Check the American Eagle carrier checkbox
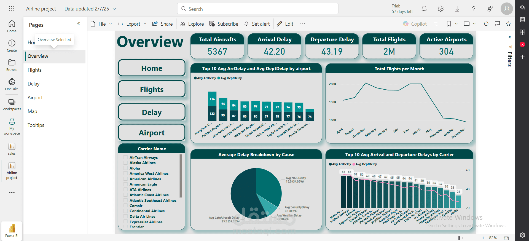This screenshot has height=241, width=529. pos(125,184)
